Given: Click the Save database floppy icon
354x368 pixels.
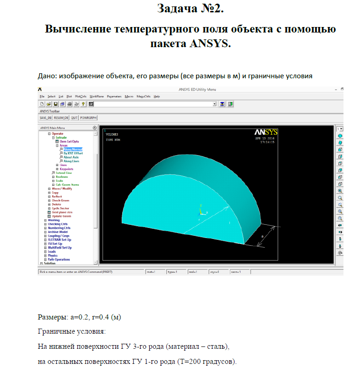Looking at the screenshot, I should pyautogui.click(x=55, y=104).
